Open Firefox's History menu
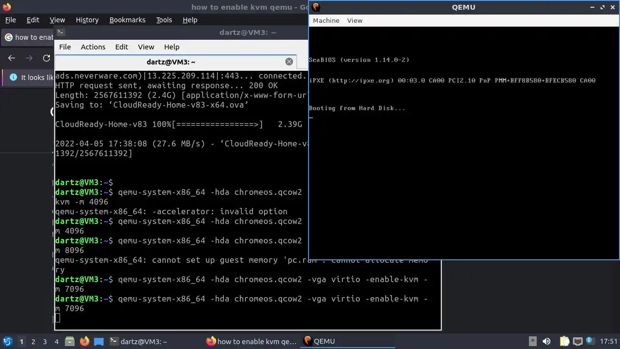 coord(87,20)
